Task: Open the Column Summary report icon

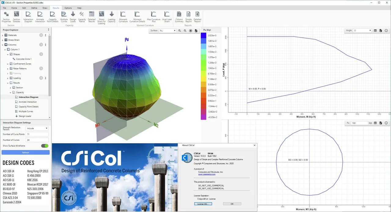Action: tap(179, 17)
